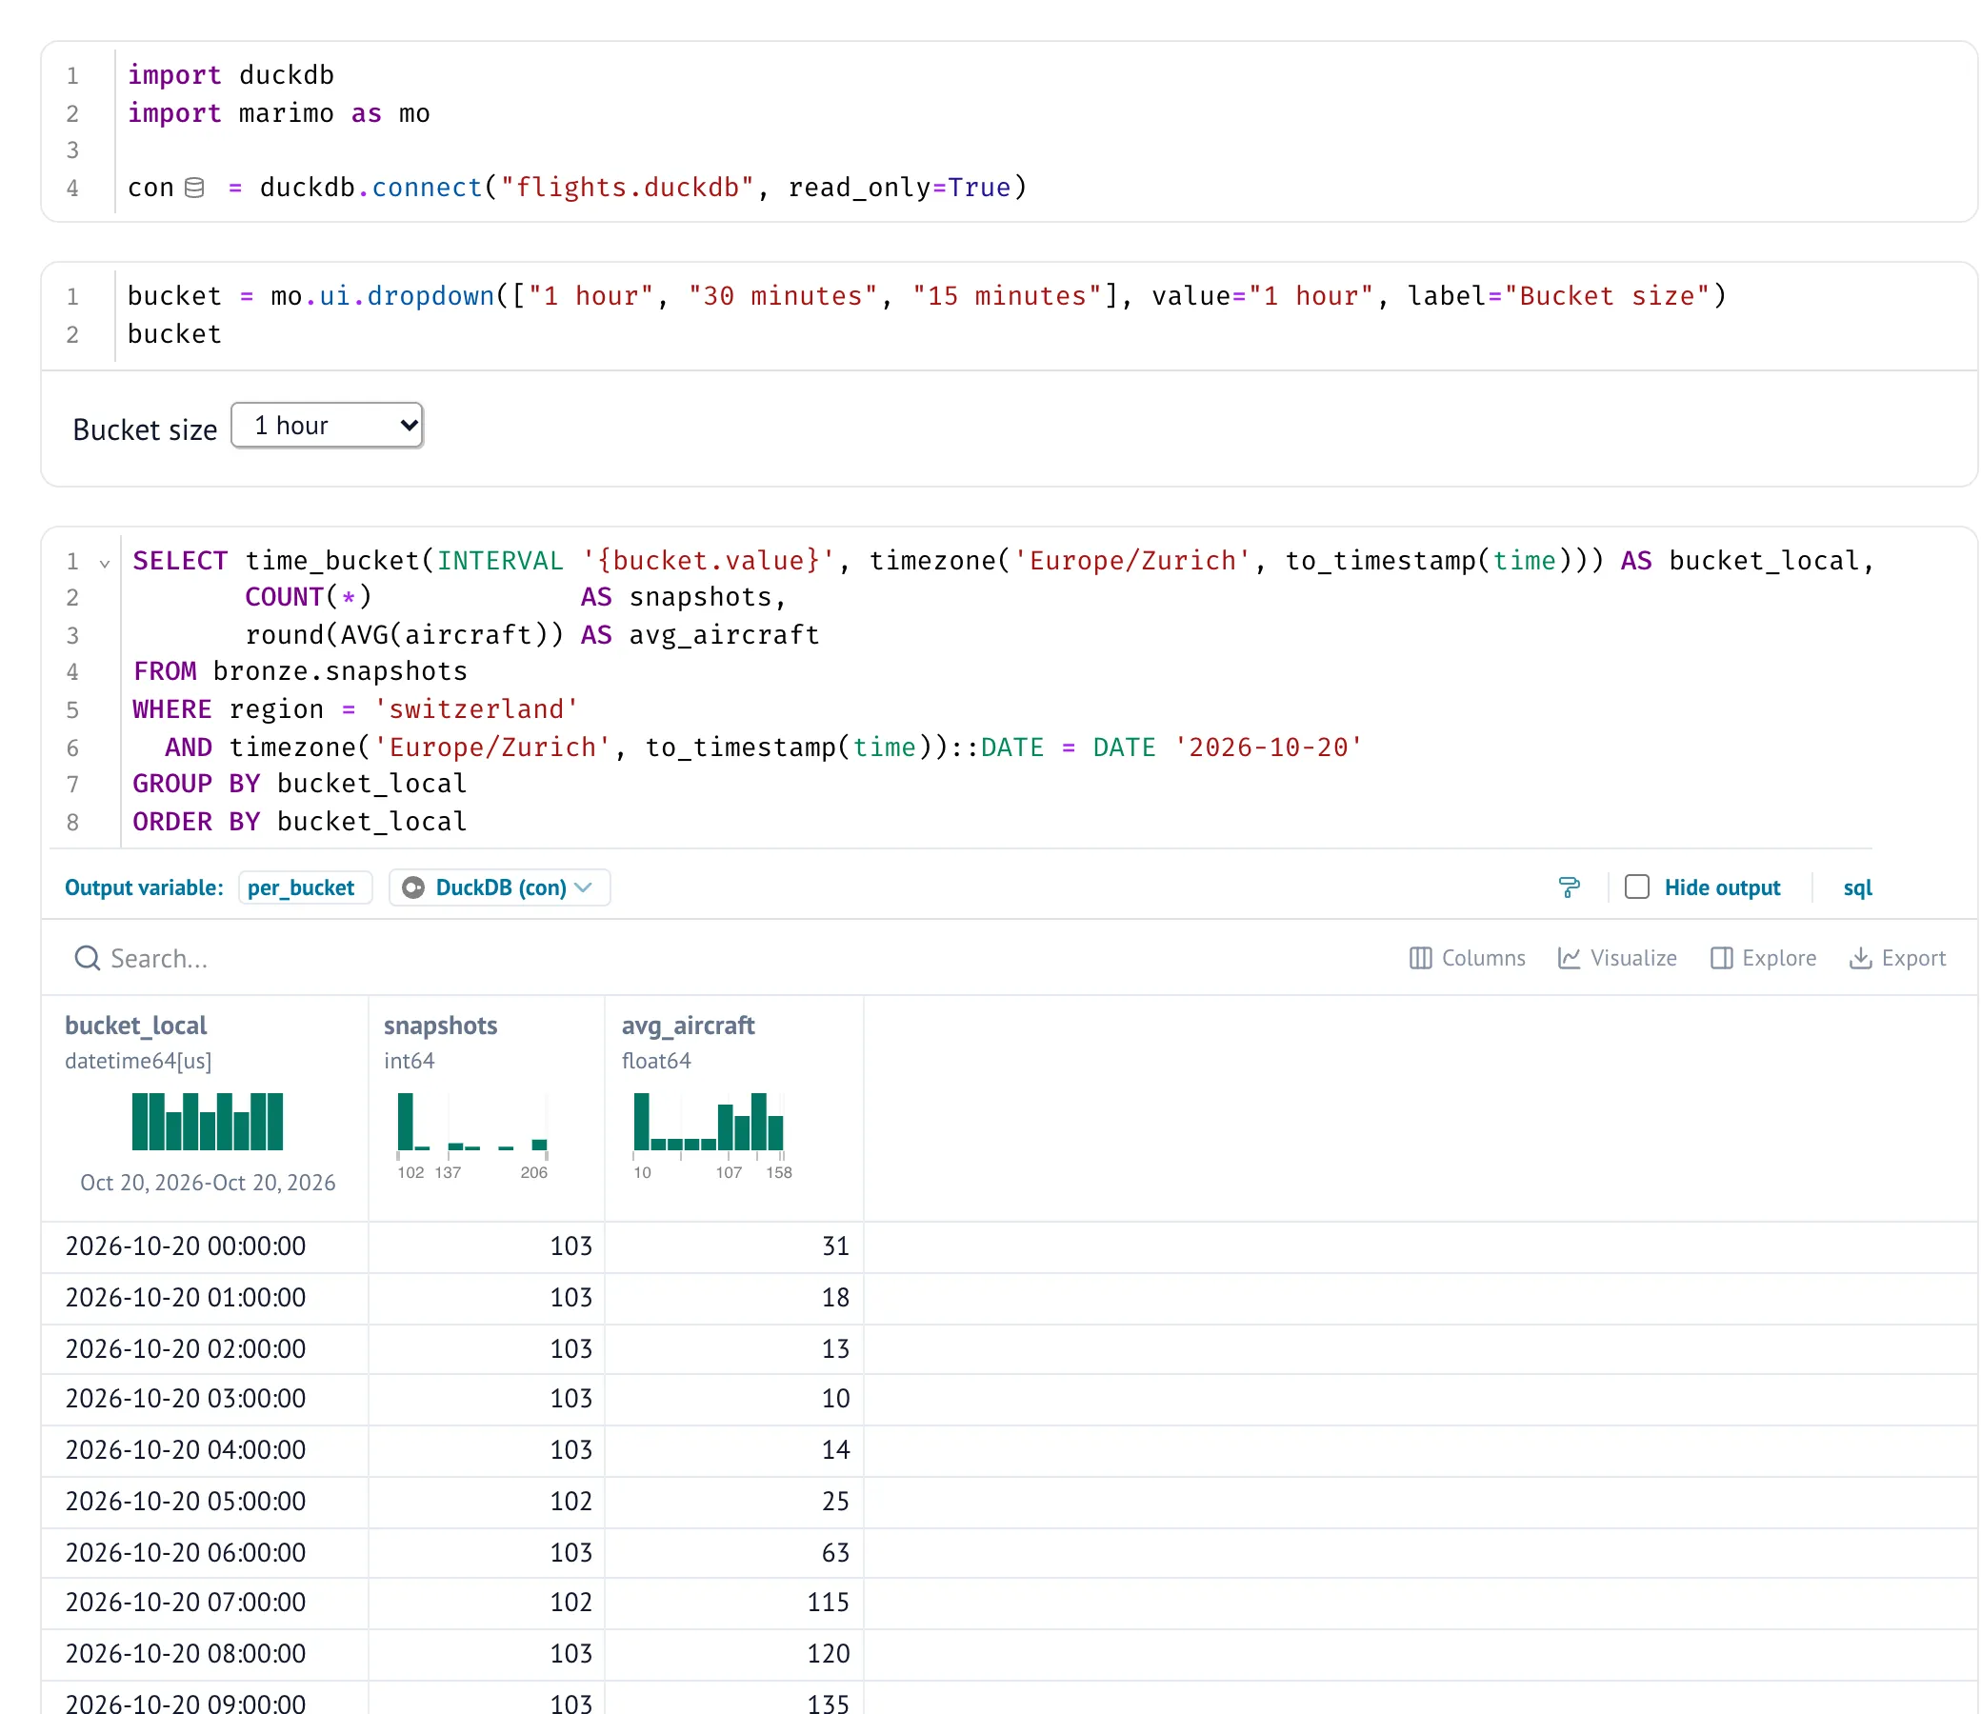The image size is (1981, 1714).
Task: Click the bucket_local date histogram
Action: pyautogui.click(x=208, y=1121)
